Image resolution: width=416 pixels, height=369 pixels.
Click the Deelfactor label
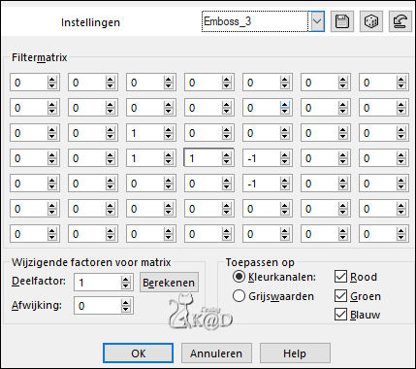[39, 281]
